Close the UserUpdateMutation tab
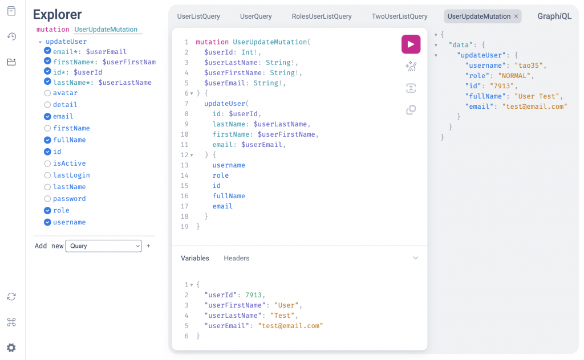Screen dimensions: 584x360 pos(516,17)
